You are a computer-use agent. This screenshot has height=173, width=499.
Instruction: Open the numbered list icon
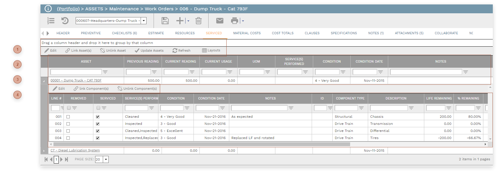click(51, 21)
